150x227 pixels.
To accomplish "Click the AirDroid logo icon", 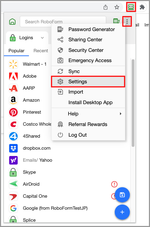I will 13,184.
